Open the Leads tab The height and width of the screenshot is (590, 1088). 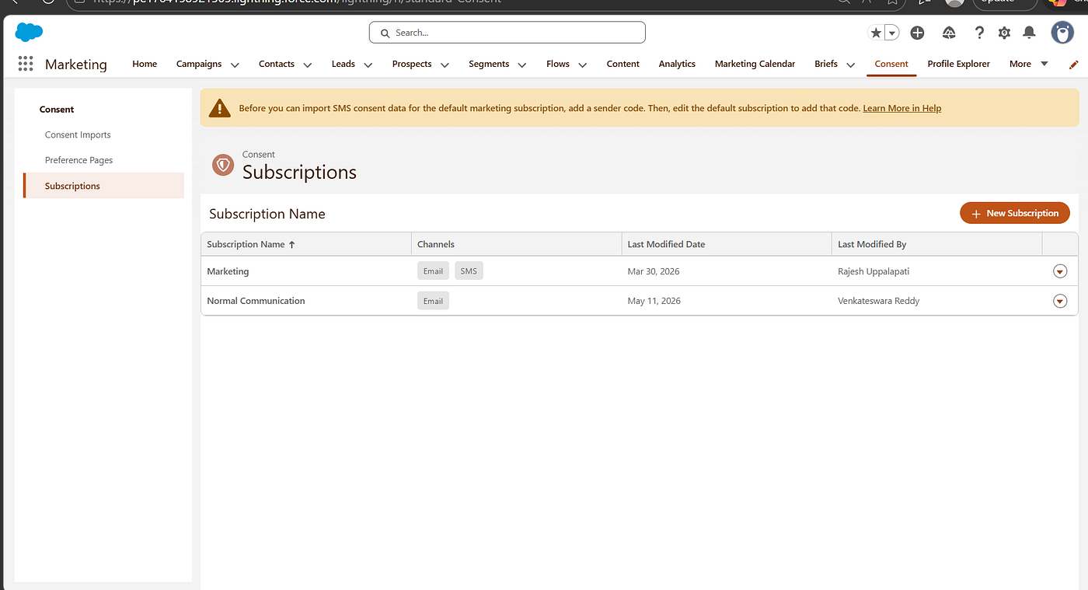[x=343, y=64]
